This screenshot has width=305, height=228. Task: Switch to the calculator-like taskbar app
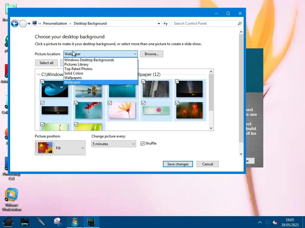coord(91,222)
